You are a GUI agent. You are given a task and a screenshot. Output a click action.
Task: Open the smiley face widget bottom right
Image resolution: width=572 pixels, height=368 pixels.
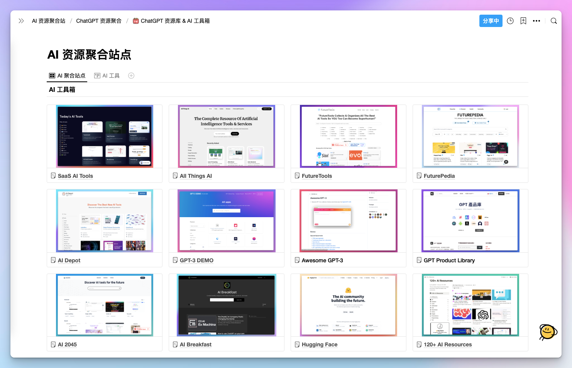coord(548,331)
